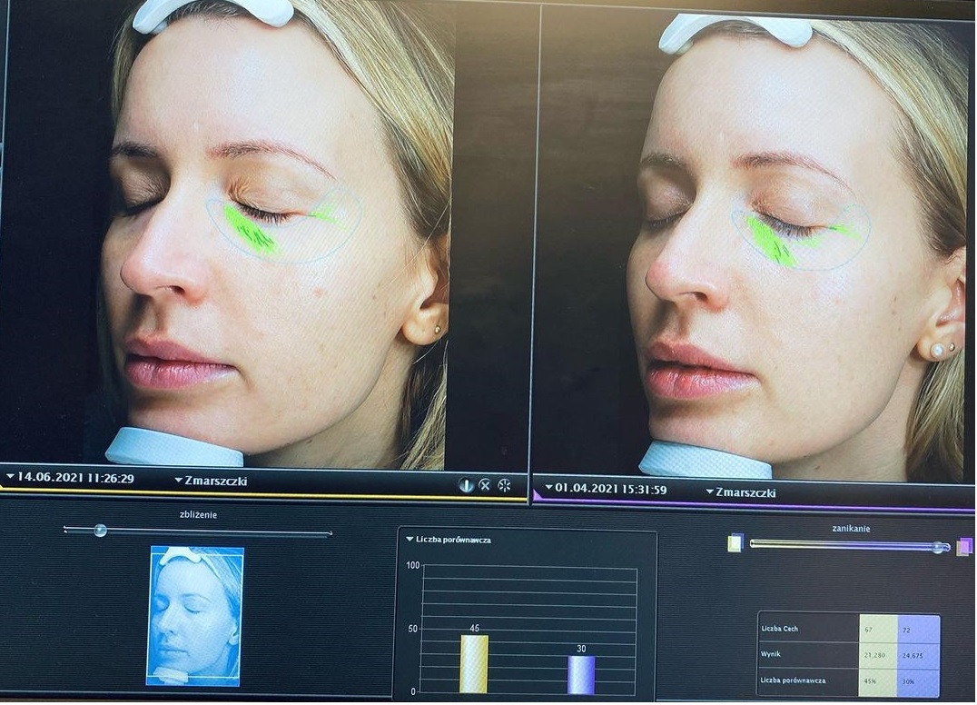
Task: Click the star-shaped icon under left image
Action: tap(504, 485)
